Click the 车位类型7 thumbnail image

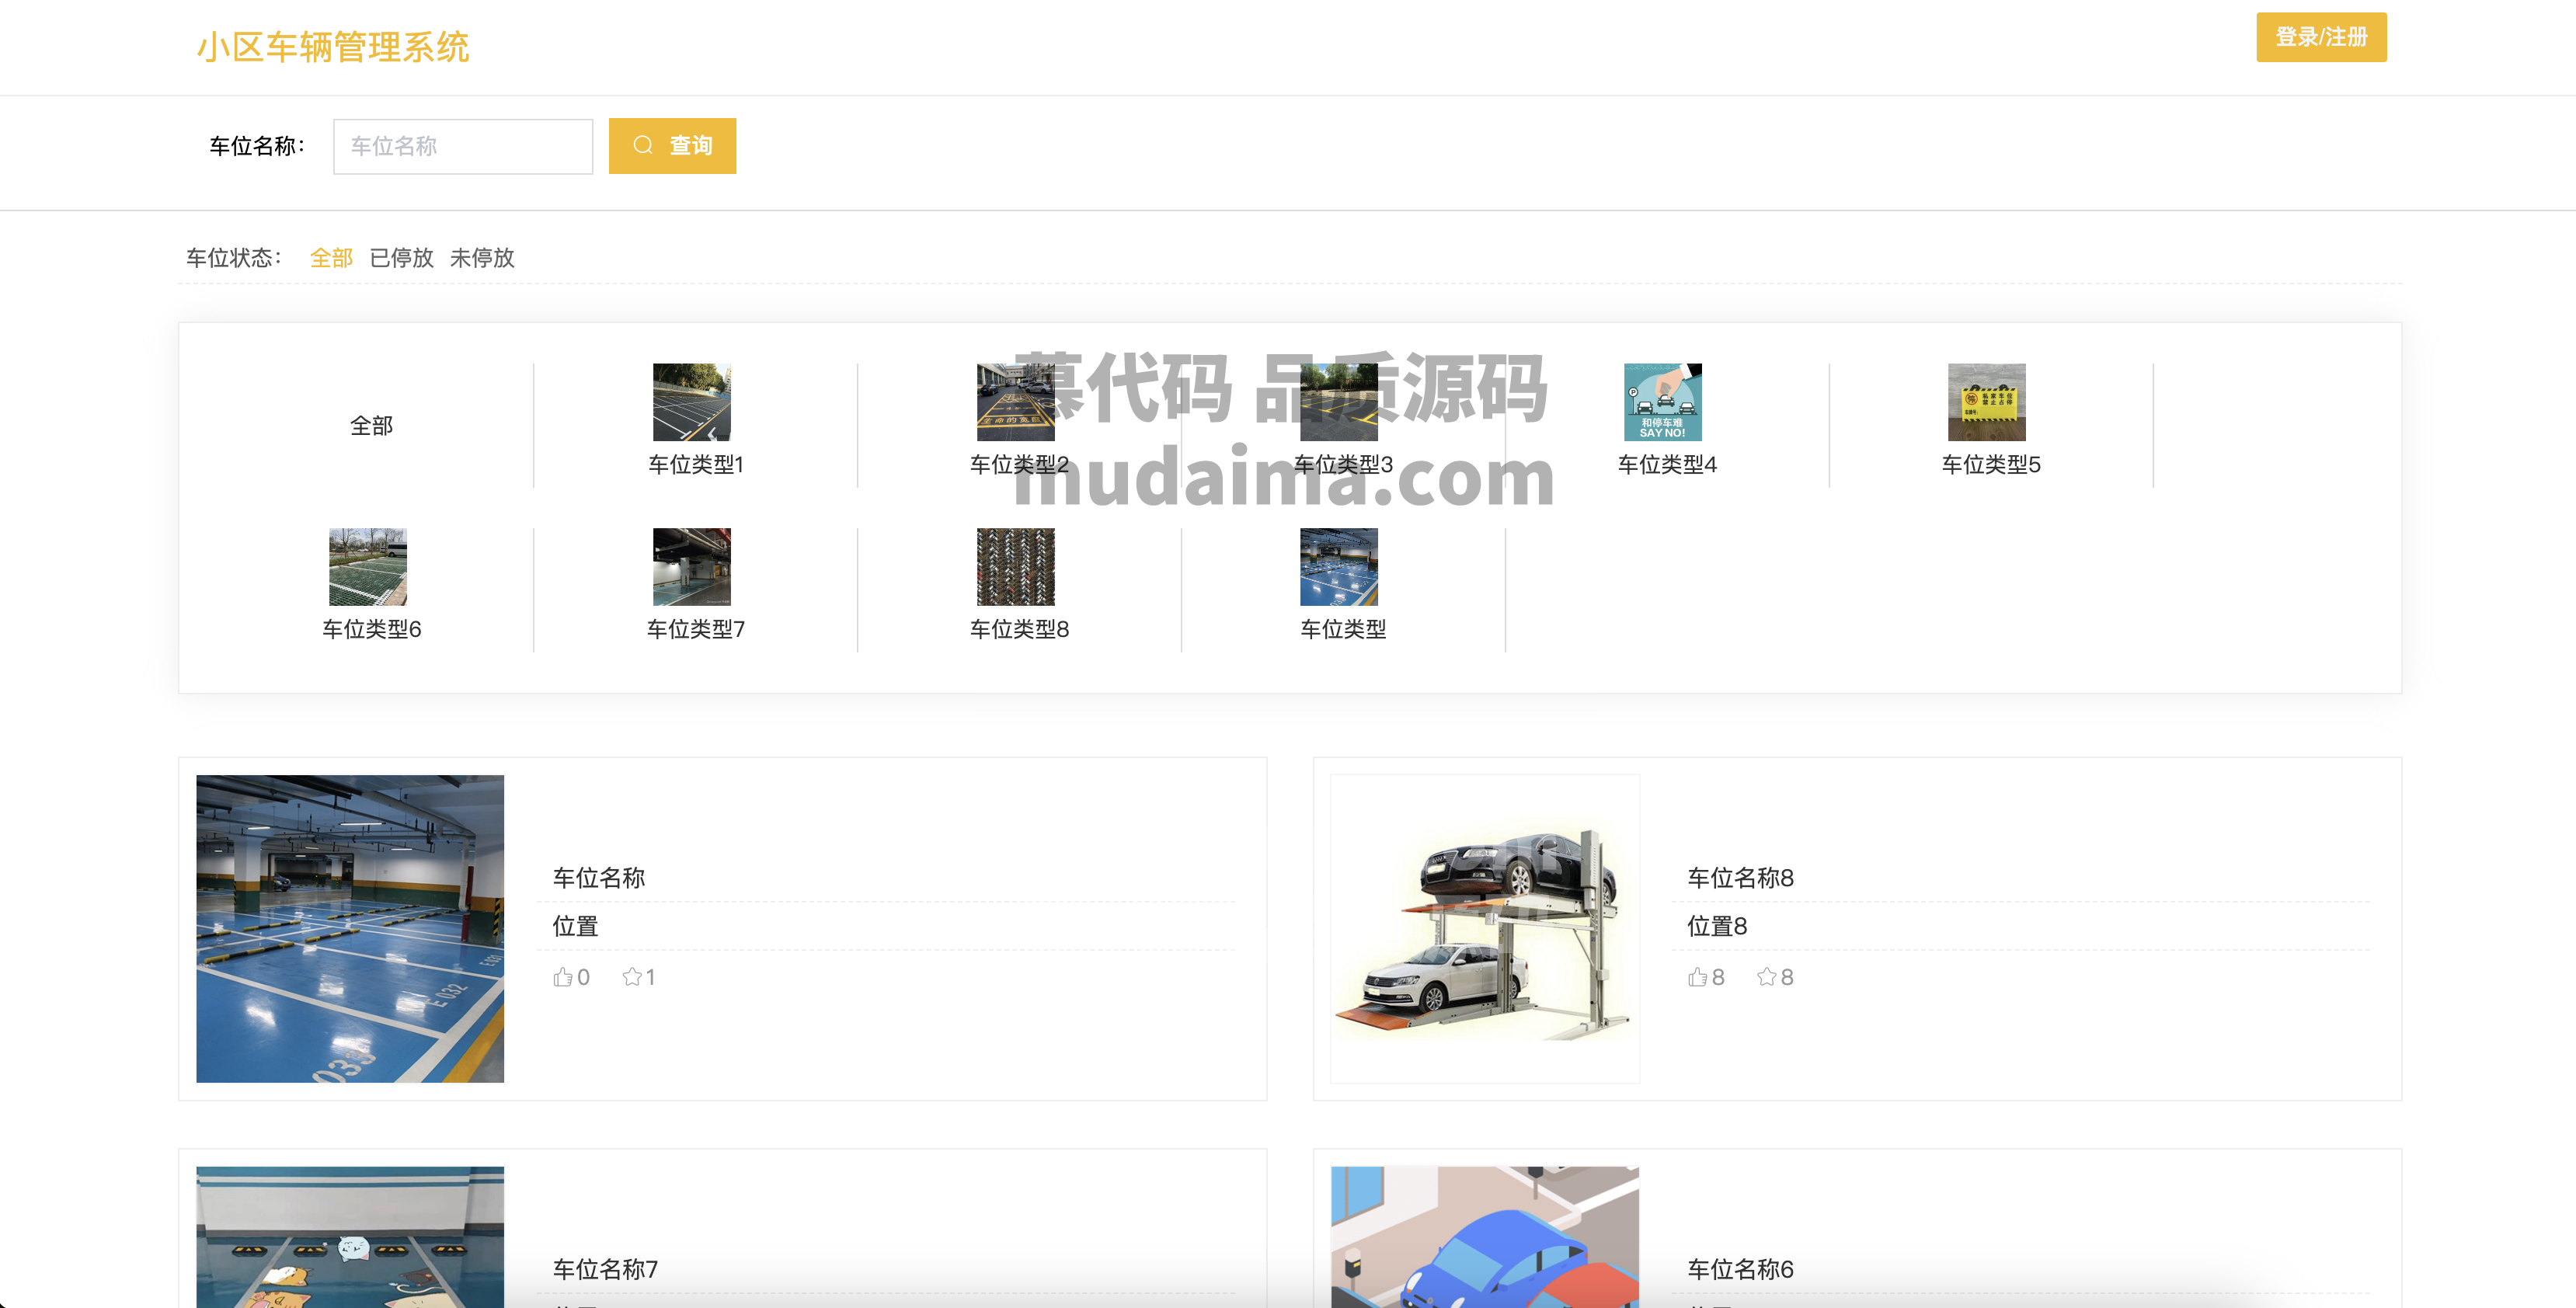(692, 567)
